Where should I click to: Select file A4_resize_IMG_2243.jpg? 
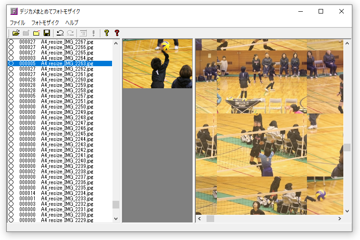point(67,144)
